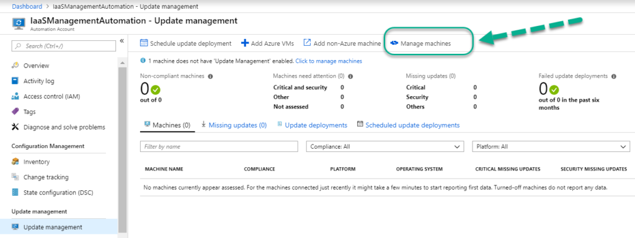Switch to the Missing updates (0) tab
This screenshot has height=238, width=635.
point(234,125)
